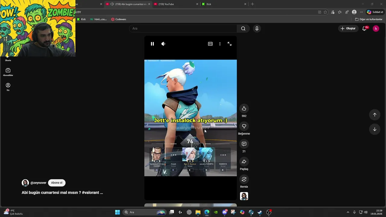This screenshot has width=386, height=217.
Task: Open File Explorer from the taskbar
Action: 198,212
